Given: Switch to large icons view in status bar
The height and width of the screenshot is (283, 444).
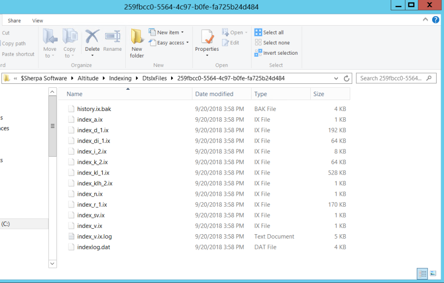Looking at the screenshot, I should click(x=433, y=273).
